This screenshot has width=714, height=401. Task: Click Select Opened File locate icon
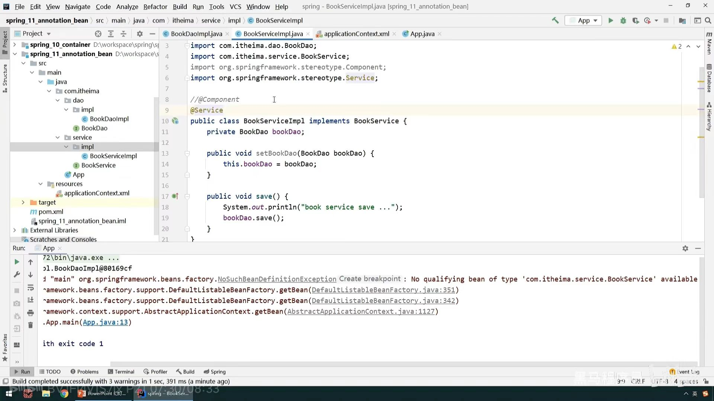click(98, 34)
